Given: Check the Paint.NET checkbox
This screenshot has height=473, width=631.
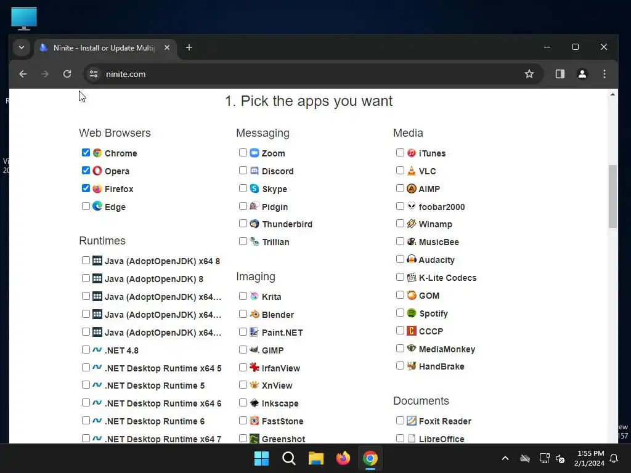Looking at the screenshot, I should click(243, 332).
